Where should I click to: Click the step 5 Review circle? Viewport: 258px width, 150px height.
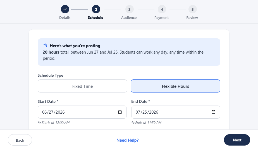coord(192,9)
